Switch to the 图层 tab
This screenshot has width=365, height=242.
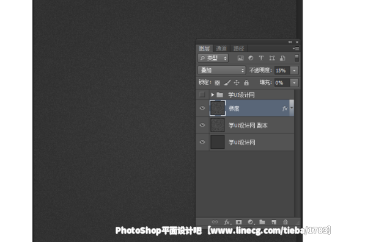pyautogui.click(x=204, y=48)
